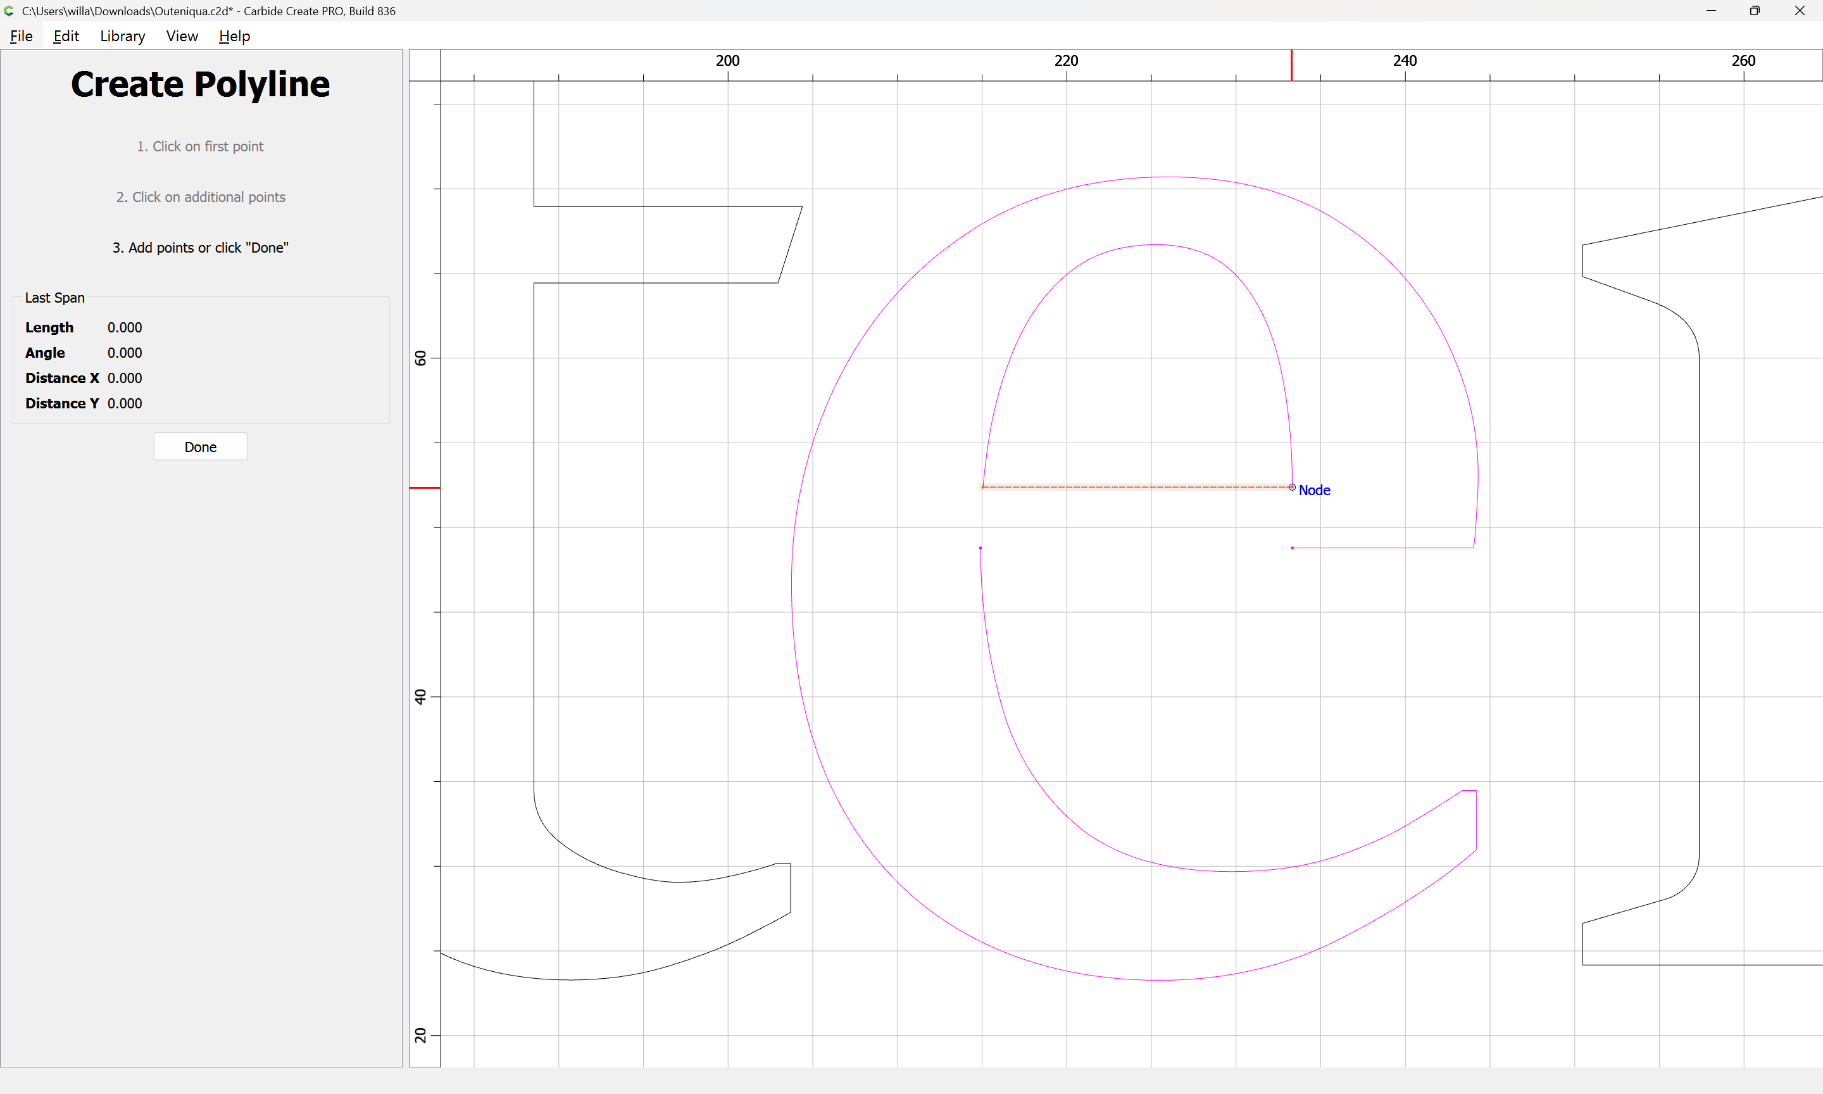Click the magenta endpoint dot at left gap
The width and height of the screenshot is (1823, 1094).
[x=980, y=548]
